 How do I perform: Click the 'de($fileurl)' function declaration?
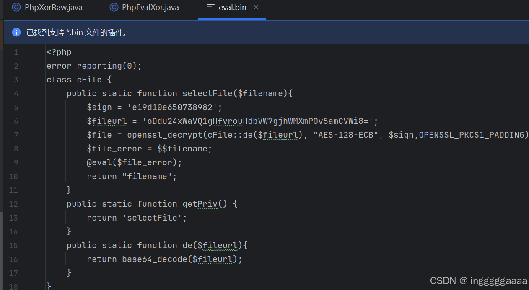pos(157,246)
